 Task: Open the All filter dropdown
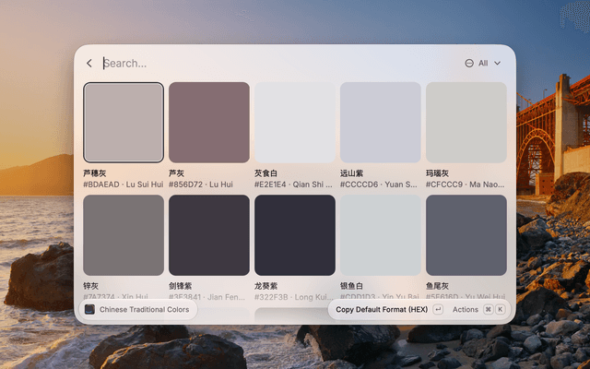(x=483, y=64)
